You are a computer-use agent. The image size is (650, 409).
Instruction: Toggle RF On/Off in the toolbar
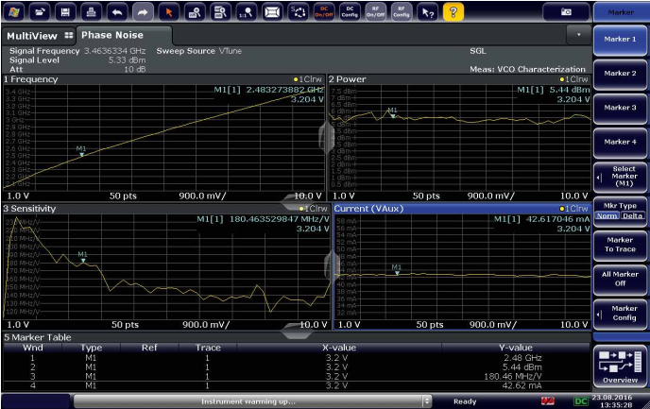pos(373,11)
